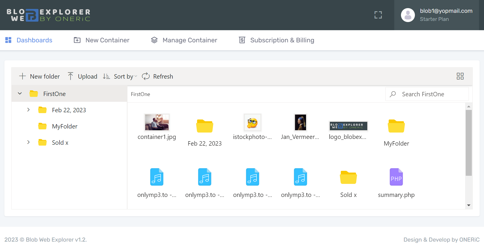This screenshot has height=250, width=484.
Task: Select the first onlymp3.to audio file
Action: pos(156,177)
